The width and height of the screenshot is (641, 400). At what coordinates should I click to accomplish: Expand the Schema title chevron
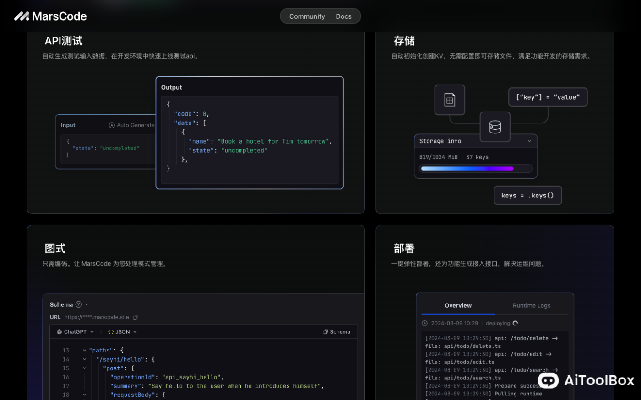[87, 304]
